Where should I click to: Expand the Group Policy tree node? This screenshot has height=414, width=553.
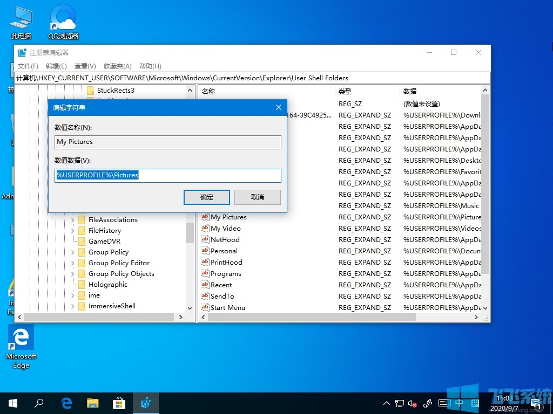[74, 252]
